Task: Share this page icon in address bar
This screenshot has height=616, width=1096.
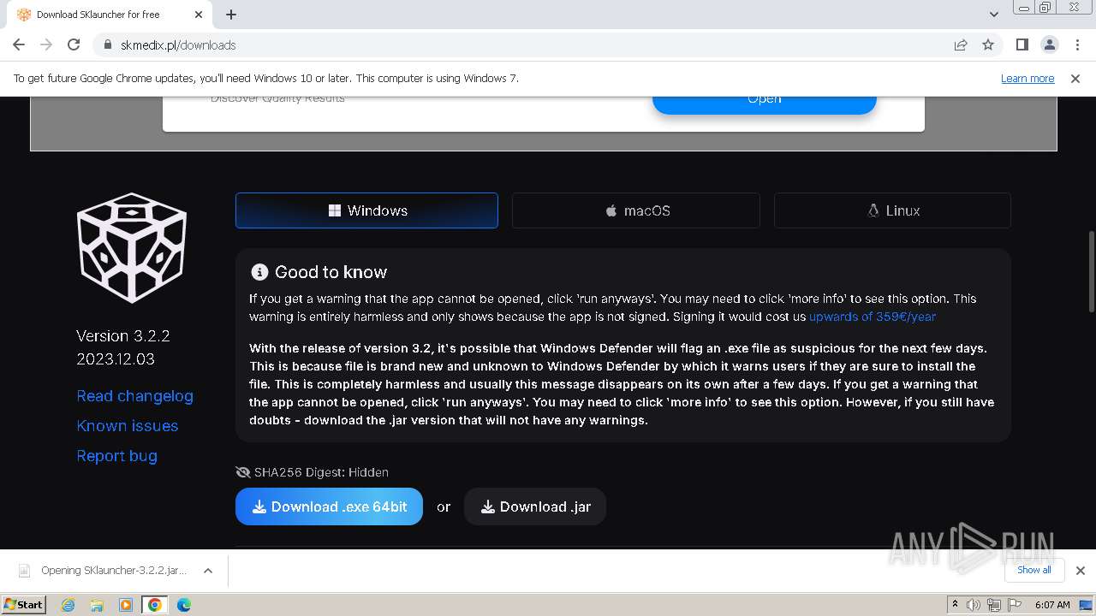Action: coord(961,45)
